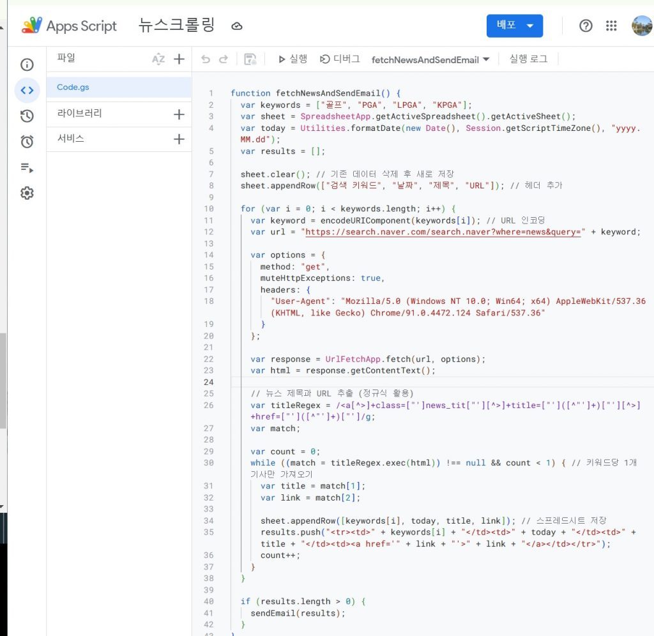Open the fetchNewsAndSendEmail function dropdown
This screenshot has height=636, width=654.
[x=430, y=59]
